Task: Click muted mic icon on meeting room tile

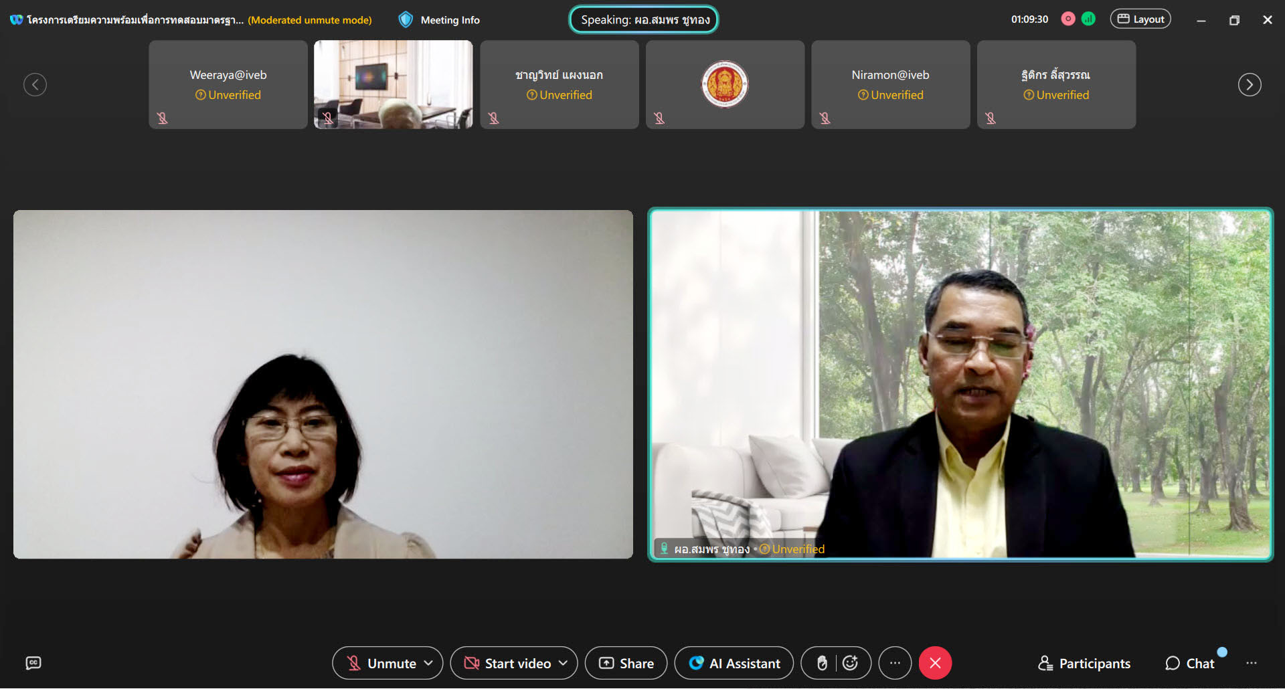Action: click(328, 118)
